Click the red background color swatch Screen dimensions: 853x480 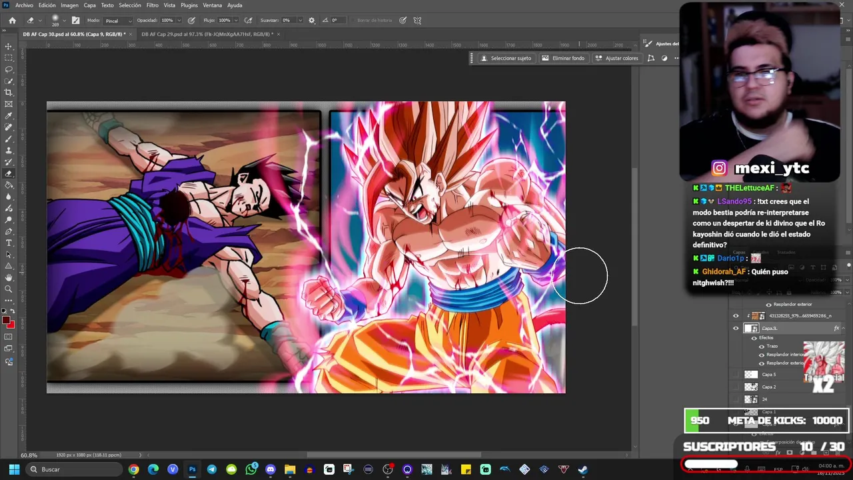[11, 325]
